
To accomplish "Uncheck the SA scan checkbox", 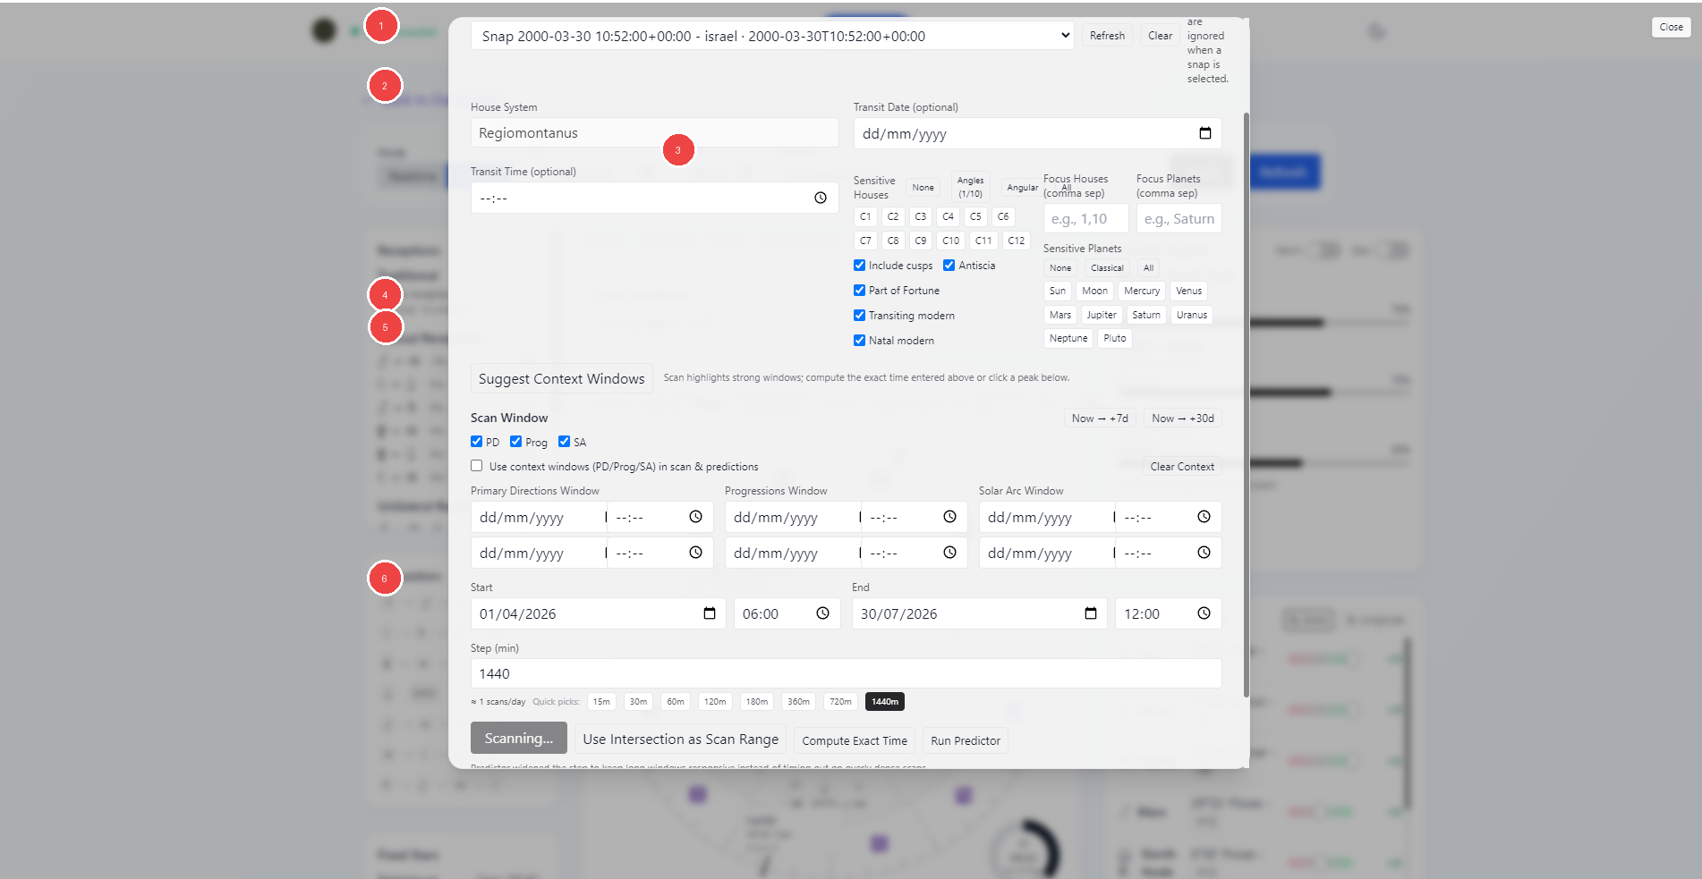I will 564,441.
